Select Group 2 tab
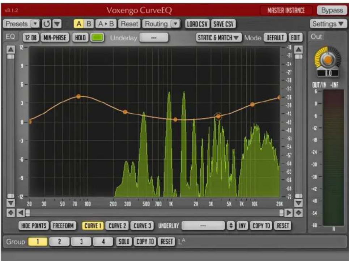The image size is (349, 261). [x=59, y=242]
